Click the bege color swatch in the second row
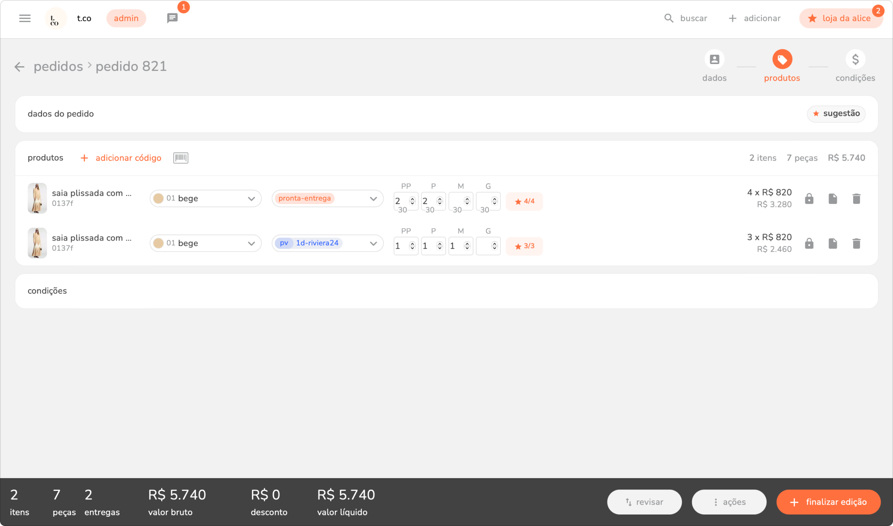The width and height of the screenshot is (893, 526). [x=158, y=243]
